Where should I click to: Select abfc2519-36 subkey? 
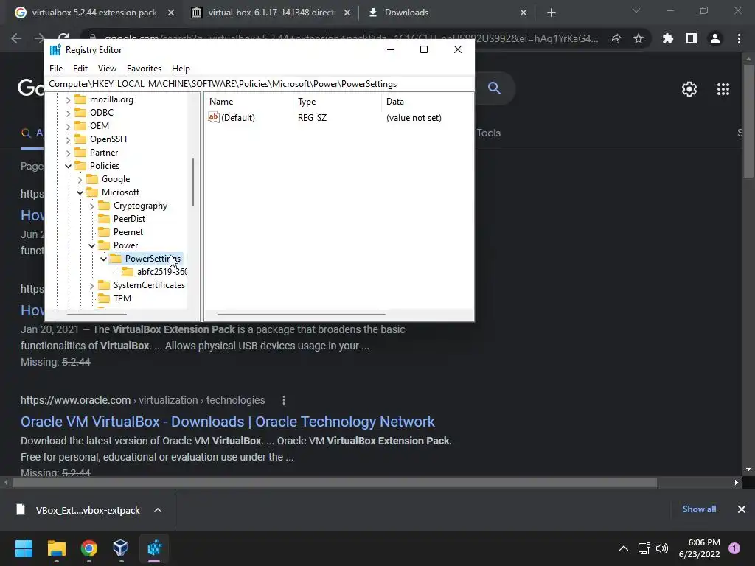click(161, 272)
